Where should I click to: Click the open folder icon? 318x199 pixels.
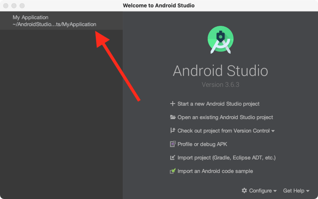point(173,117)
